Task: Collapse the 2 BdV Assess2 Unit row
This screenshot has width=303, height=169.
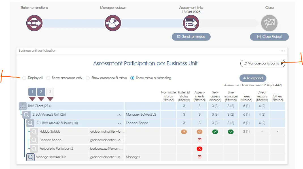Action: [x=119, y=115]
